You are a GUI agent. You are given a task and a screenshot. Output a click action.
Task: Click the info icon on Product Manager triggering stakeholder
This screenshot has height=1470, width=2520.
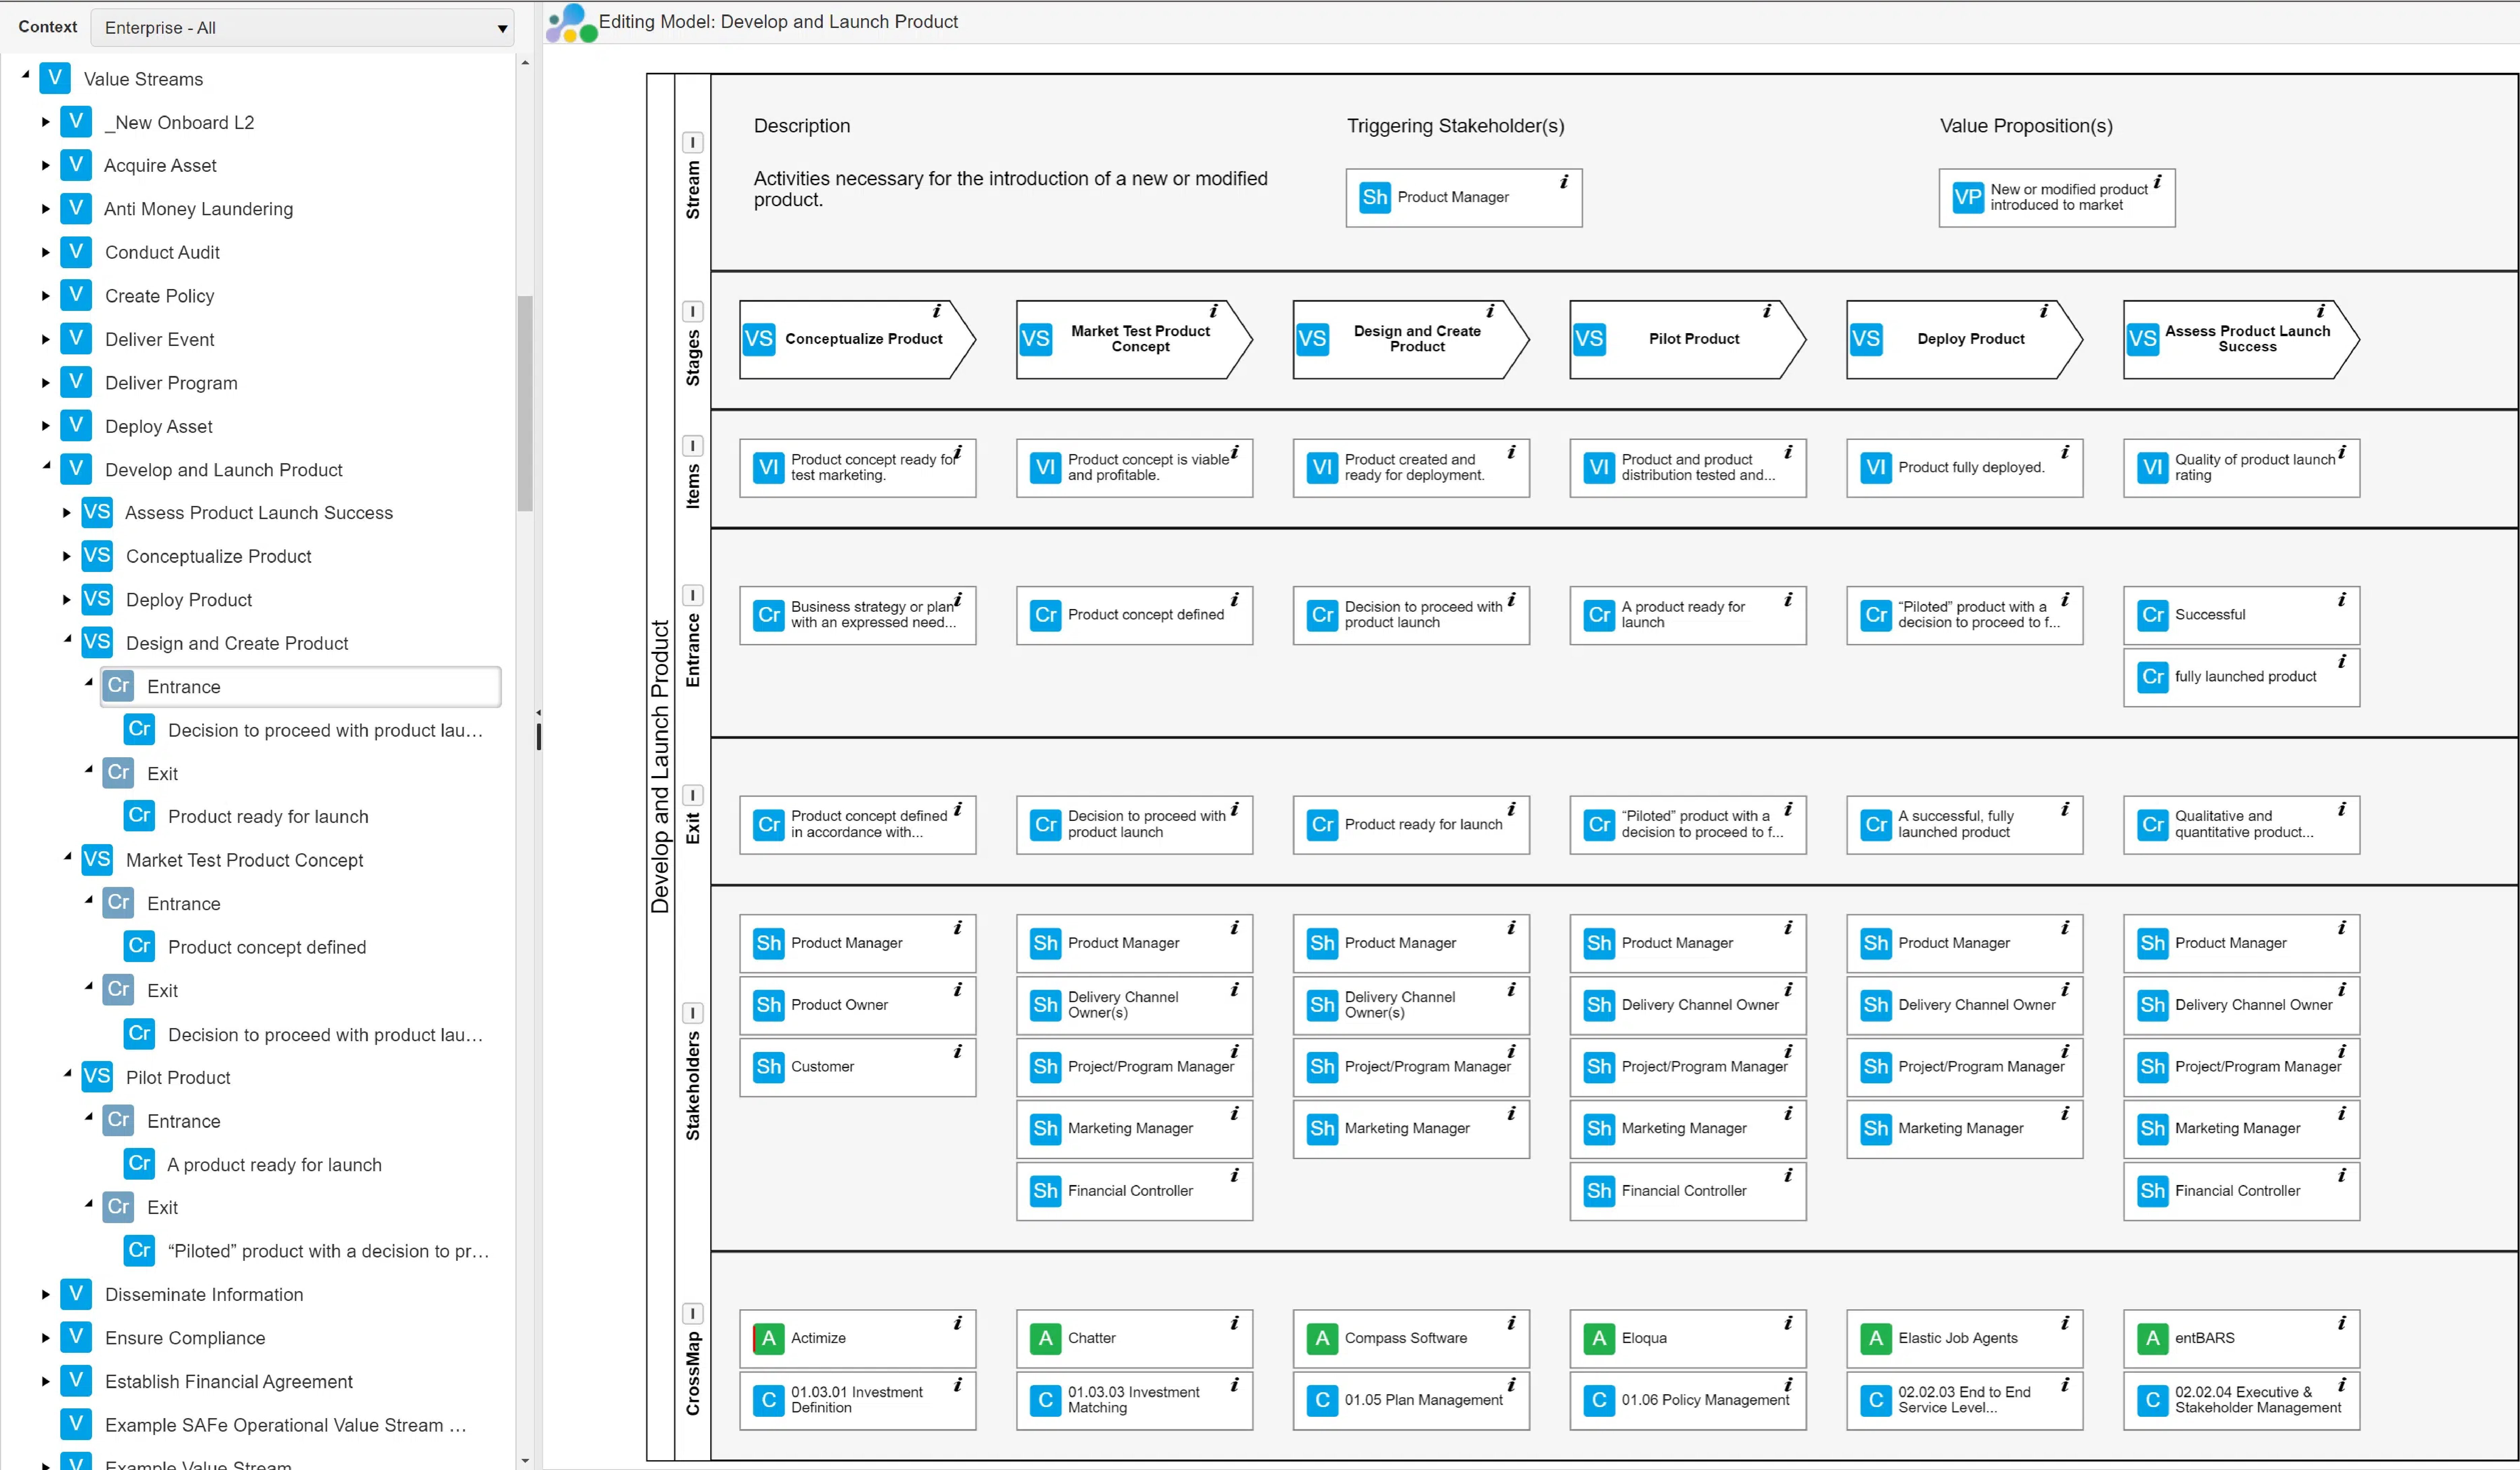click(x=1564, y=182)
